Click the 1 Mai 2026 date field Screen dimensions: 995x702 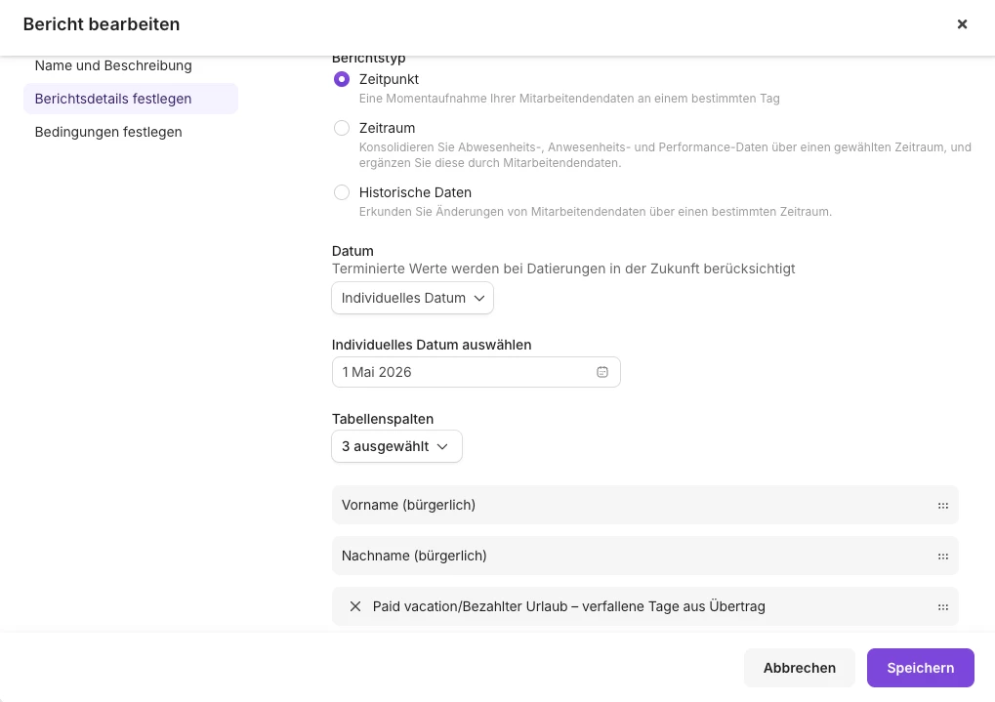(x=464, y=372)
